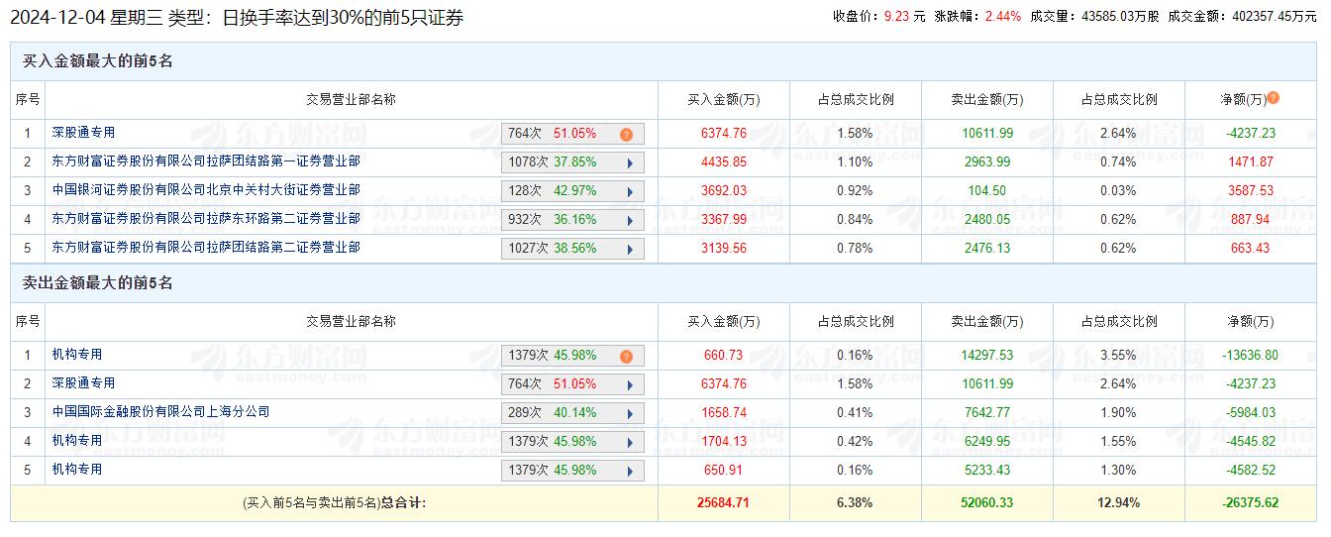Image resolution: width=1331 pixels, height=537 pixels.
Task: Expand details arrow beside 1078次 37.85%
Action: pos(630,163)
